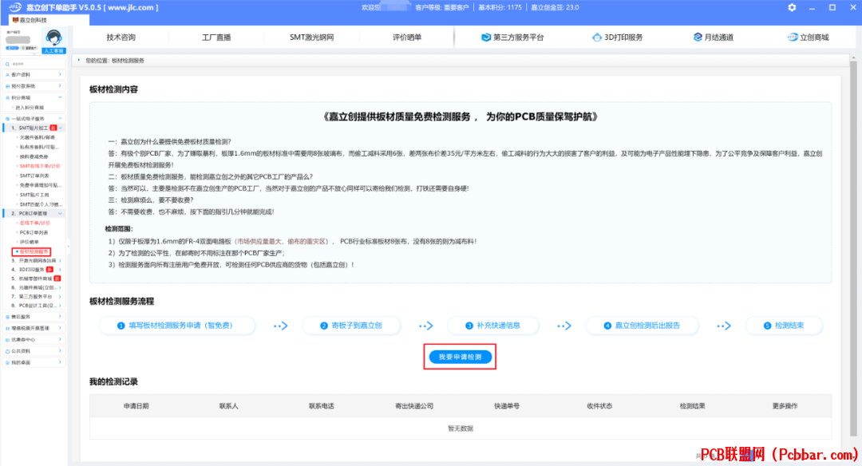The height and width of the screenshot is (466, 862).
Task: Click the 嘉立创检测后出报告 step
Action: point(642,326)
